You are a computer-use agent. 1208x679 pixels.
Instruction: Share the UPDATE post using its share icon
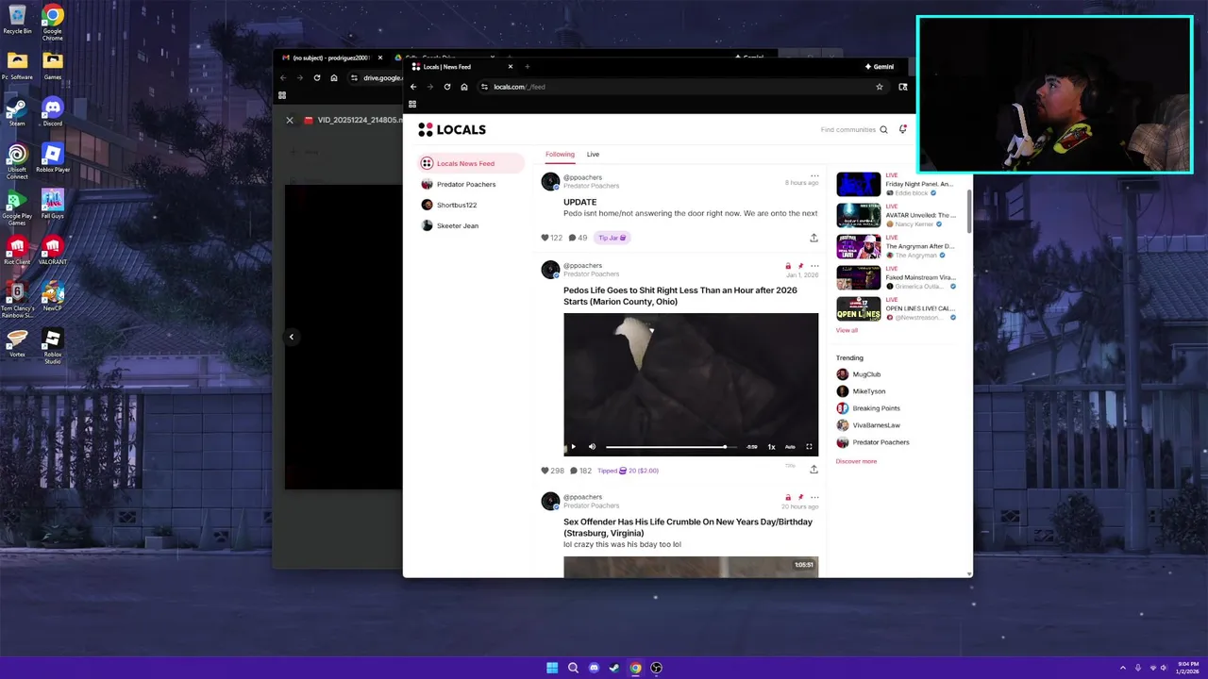(814, 238)
